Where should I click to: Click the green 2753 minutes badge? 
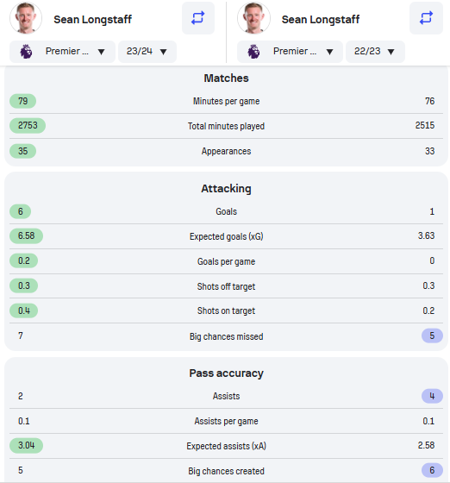(28, 126)
